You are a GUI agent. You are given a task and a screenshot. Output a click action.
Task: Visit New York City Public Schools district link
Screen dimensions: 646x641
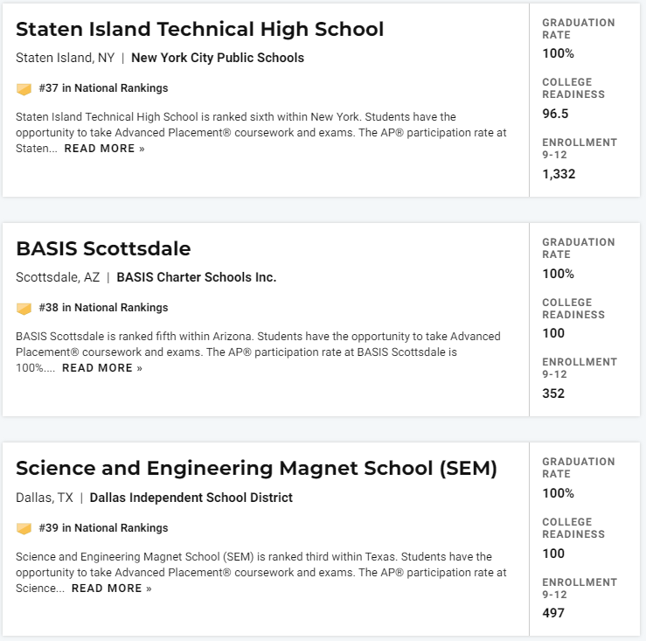click(x=218, y=58)
